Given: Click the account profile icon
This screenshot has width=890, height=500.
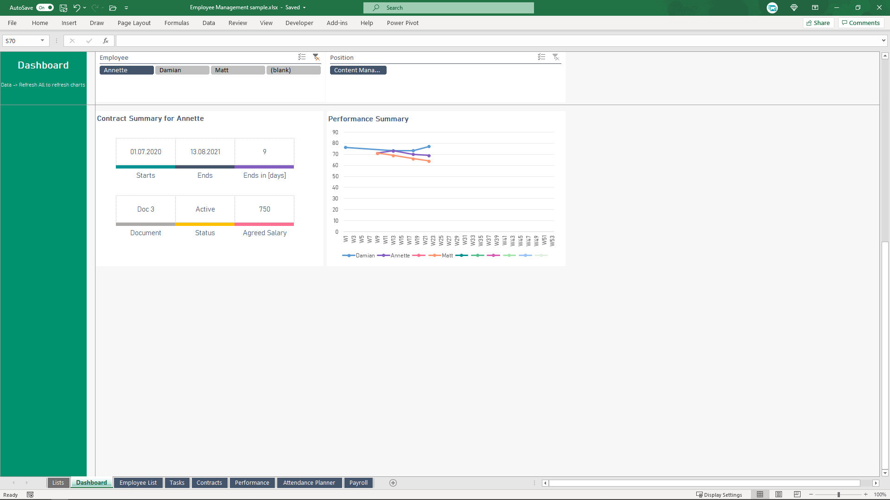Looking at the screenshot, I should [x=772, y=8].
